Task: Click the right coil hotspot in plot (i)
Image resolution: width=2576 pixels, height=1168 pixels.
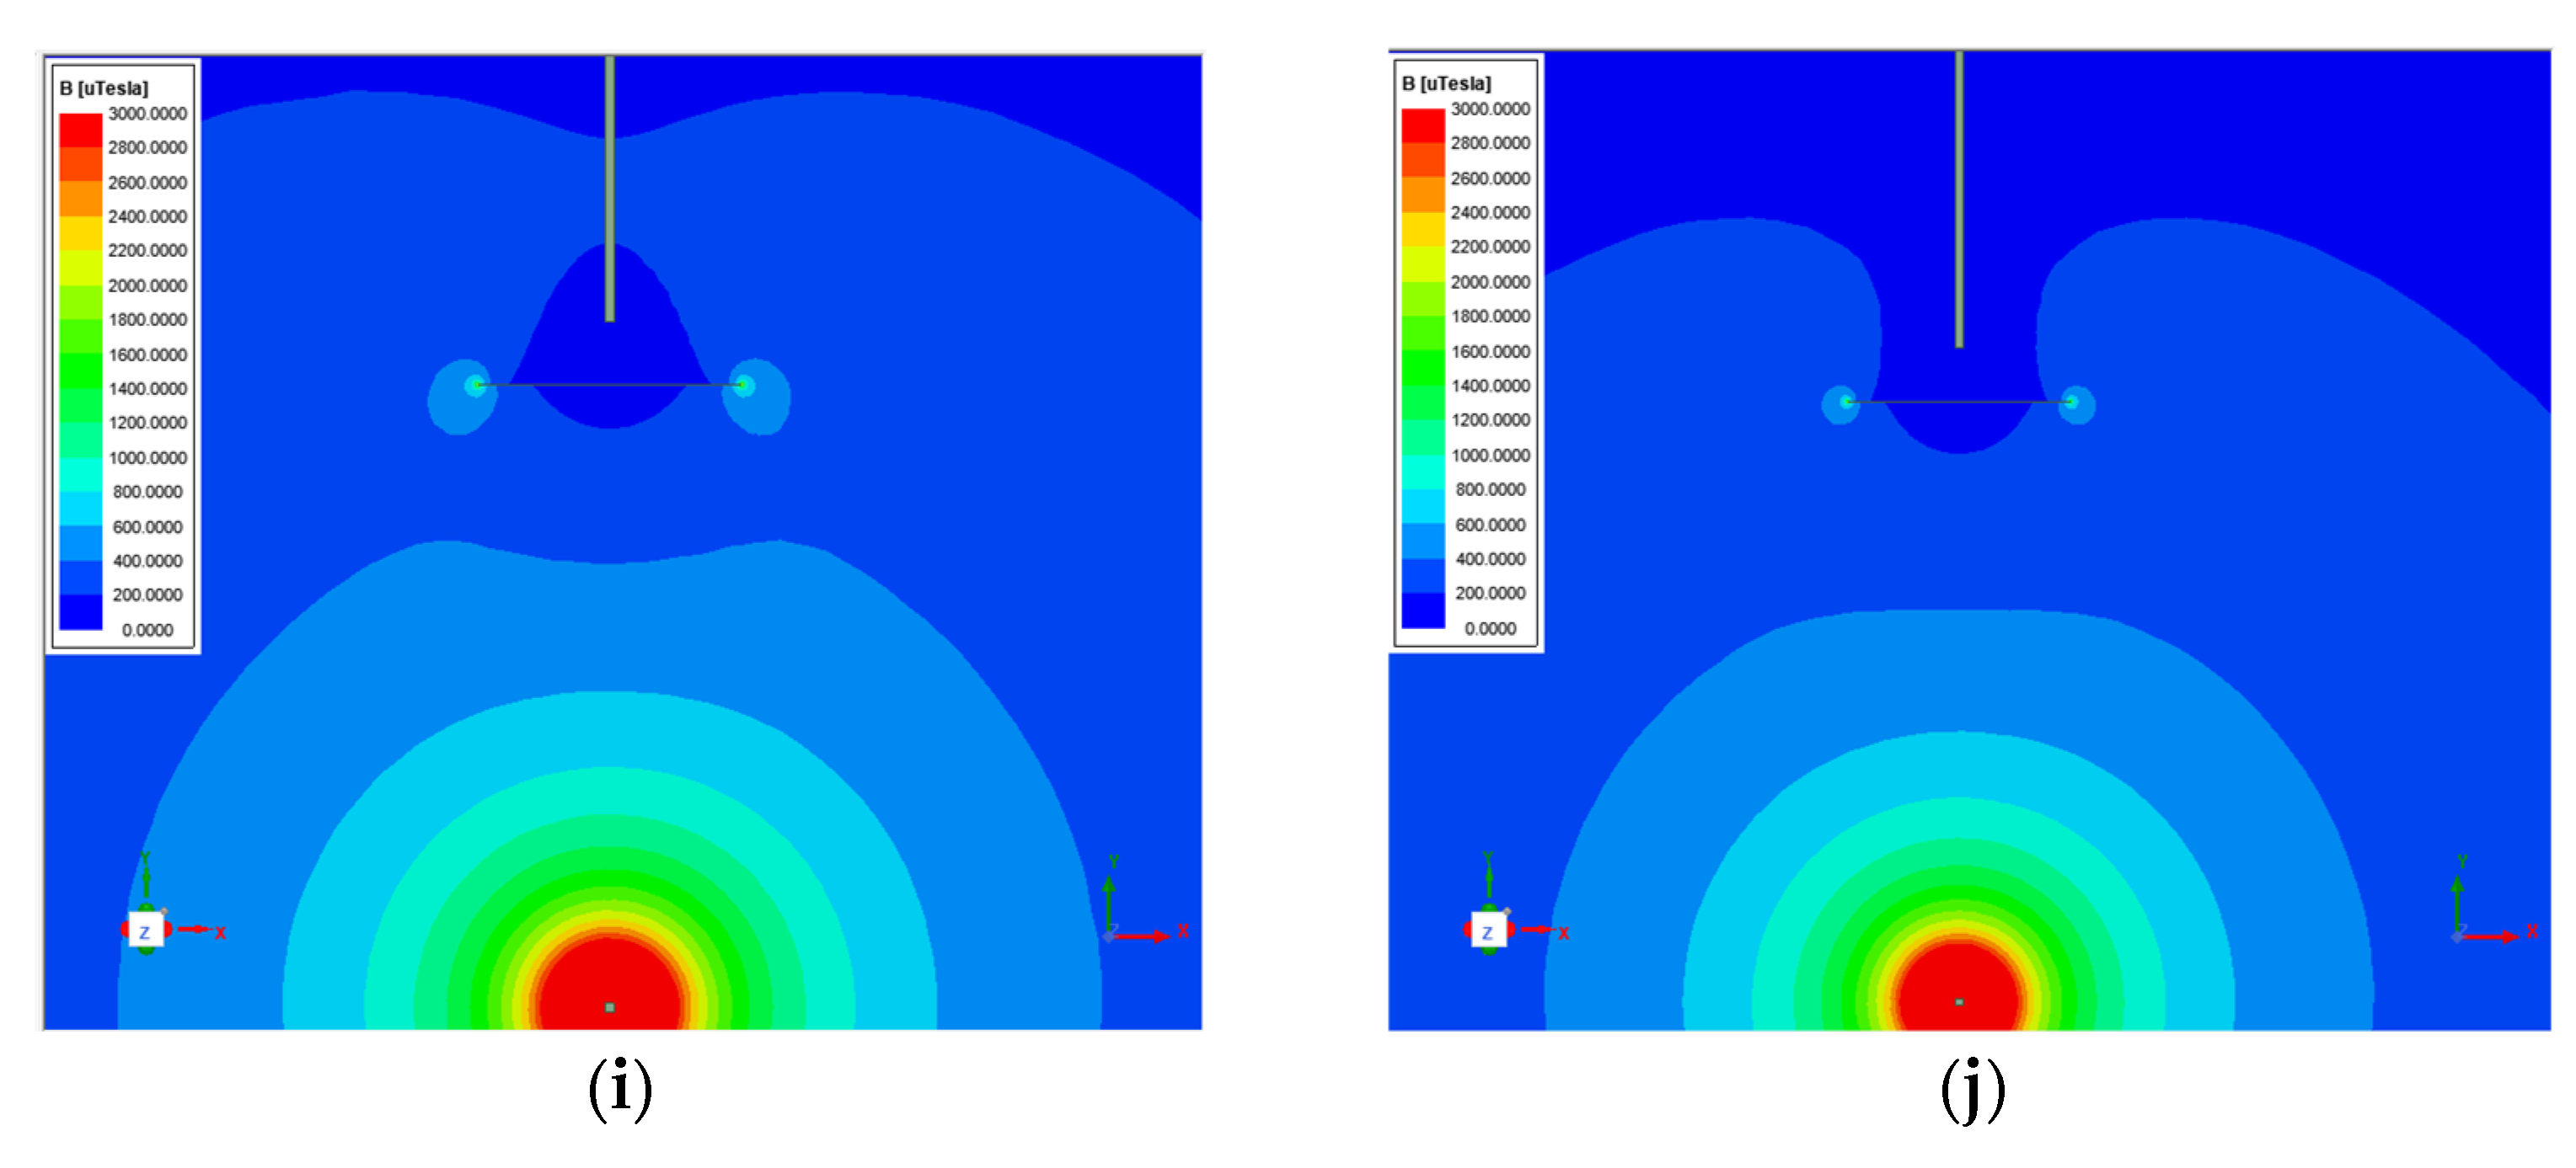Action: (742, 385)
